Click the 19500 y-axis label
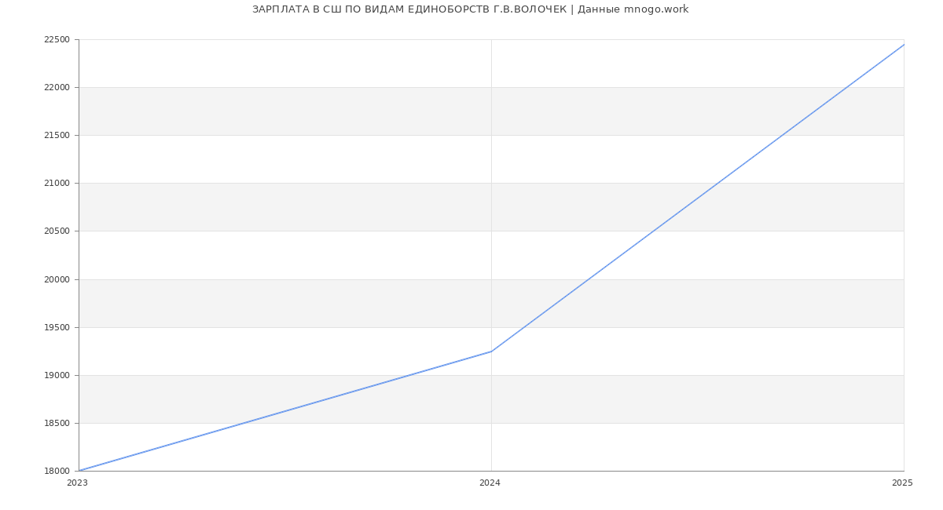Screen dimensions: 943x510 click(x=56, y=328)
